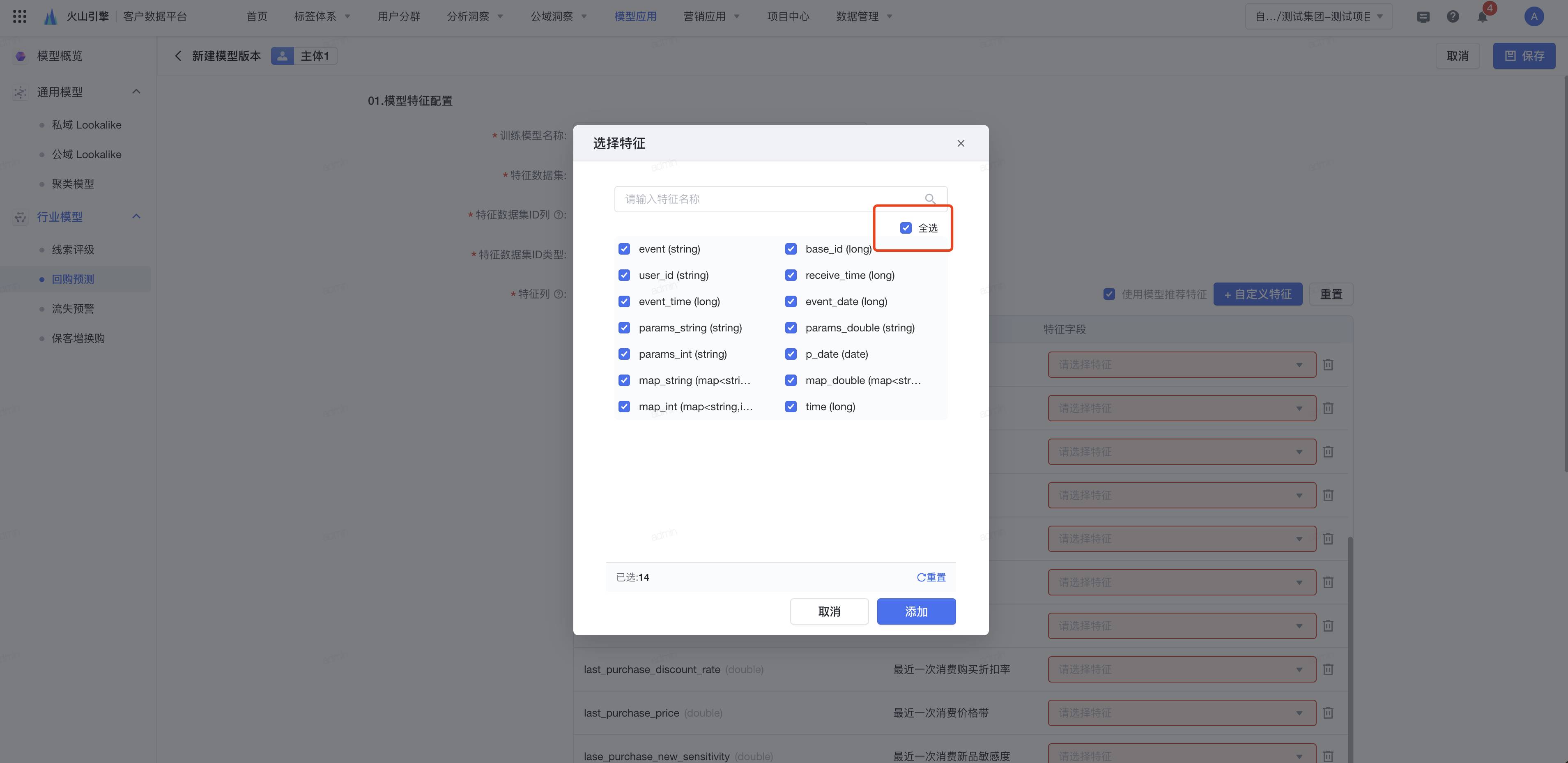Click the 重置 link in dialog footer
Viewport: 1568px width, 763px height.
point(931,577)
